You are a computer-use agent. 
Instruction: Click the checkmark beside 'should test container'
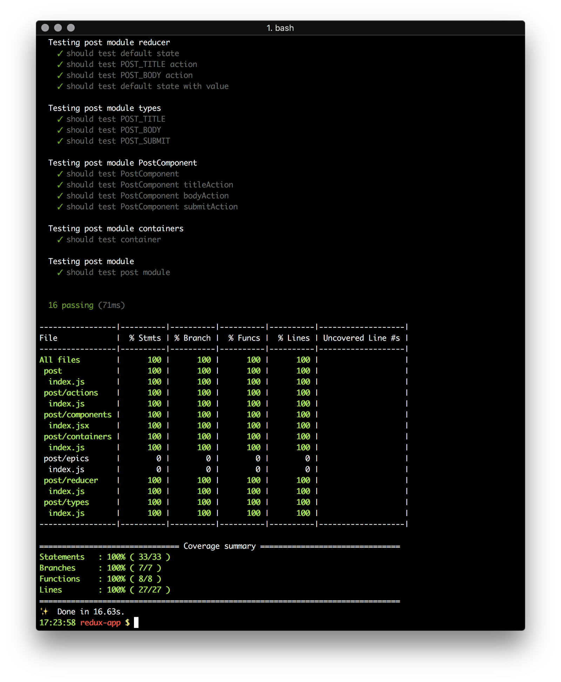point(60,239)
